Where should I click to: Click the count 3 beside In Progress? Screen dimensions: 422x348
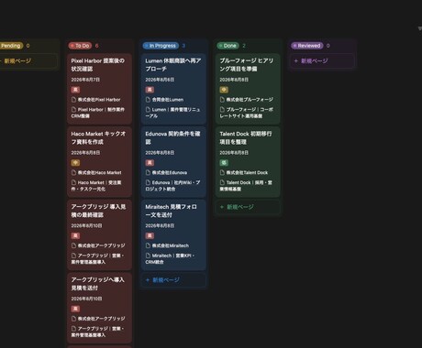[183, 46]
